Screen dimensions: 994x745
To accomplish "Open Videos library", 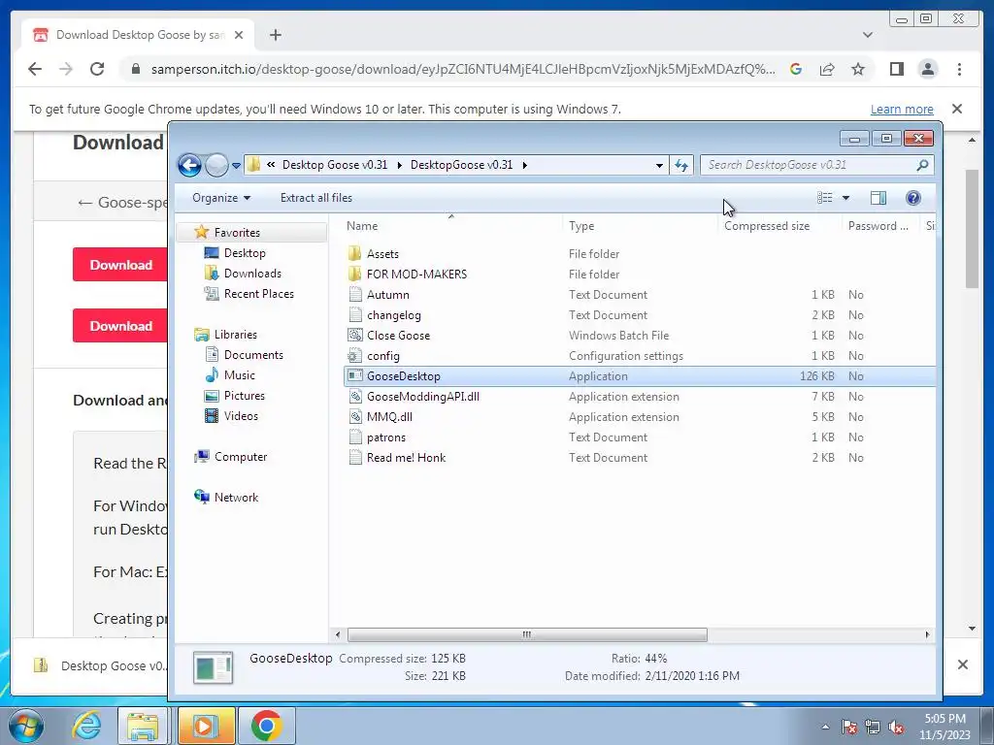I will pyautogui.click(x=241, y=416).
